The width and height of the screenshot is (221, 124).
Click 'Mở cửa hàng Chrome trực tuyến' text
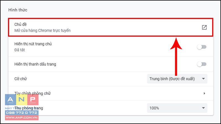43,31
